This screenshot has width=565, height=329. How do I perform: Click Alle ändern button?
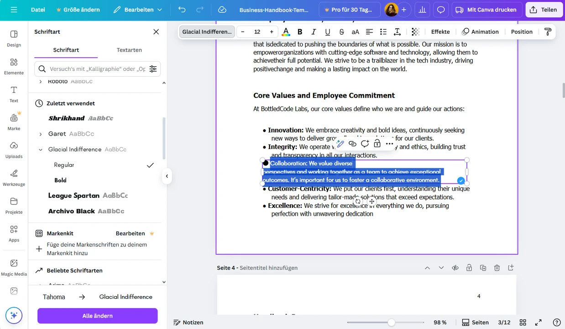point(98,316)
